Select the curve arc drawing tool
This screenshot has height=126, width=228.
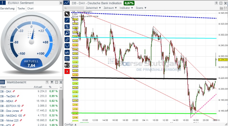coord(67,46)
